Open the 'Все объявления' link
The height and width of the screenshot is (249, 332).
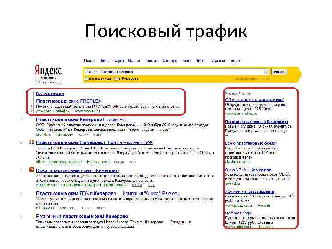click(50, 94)
